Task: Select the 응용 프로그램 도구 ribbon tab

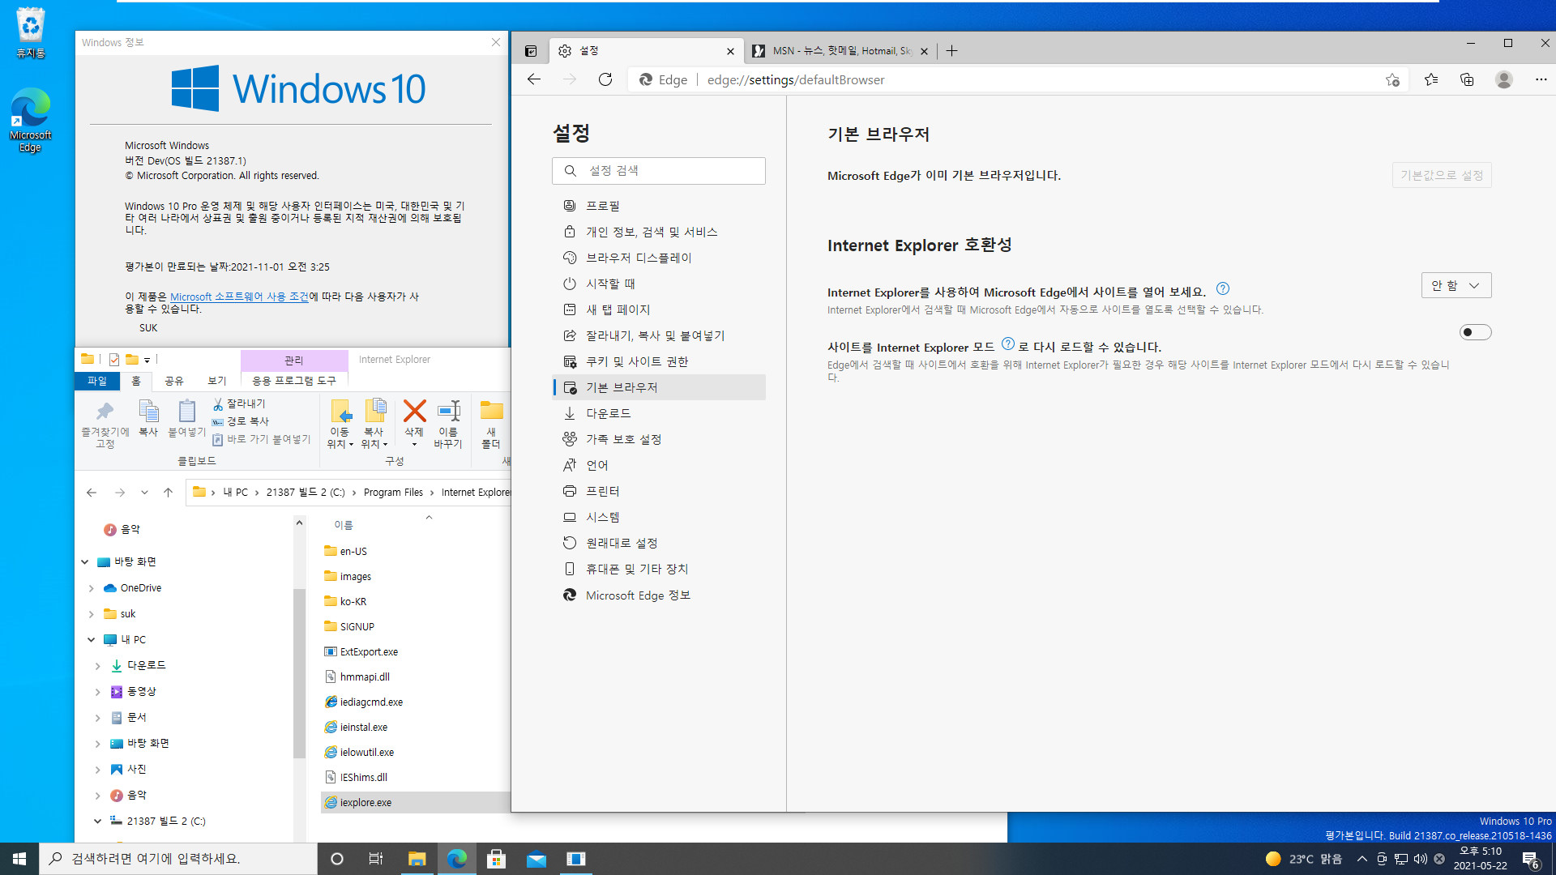Action: pyautogui.click(x=294, y=381)
